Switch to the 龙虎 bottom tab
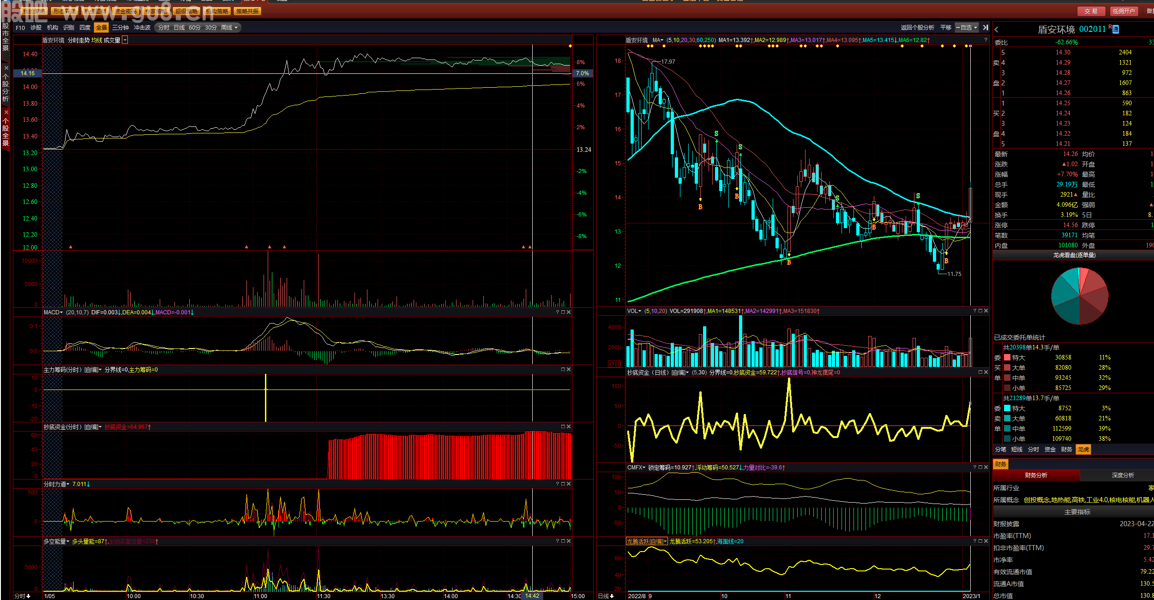Viewport: 1154px width, 600px height. (x=1083, y=450)
